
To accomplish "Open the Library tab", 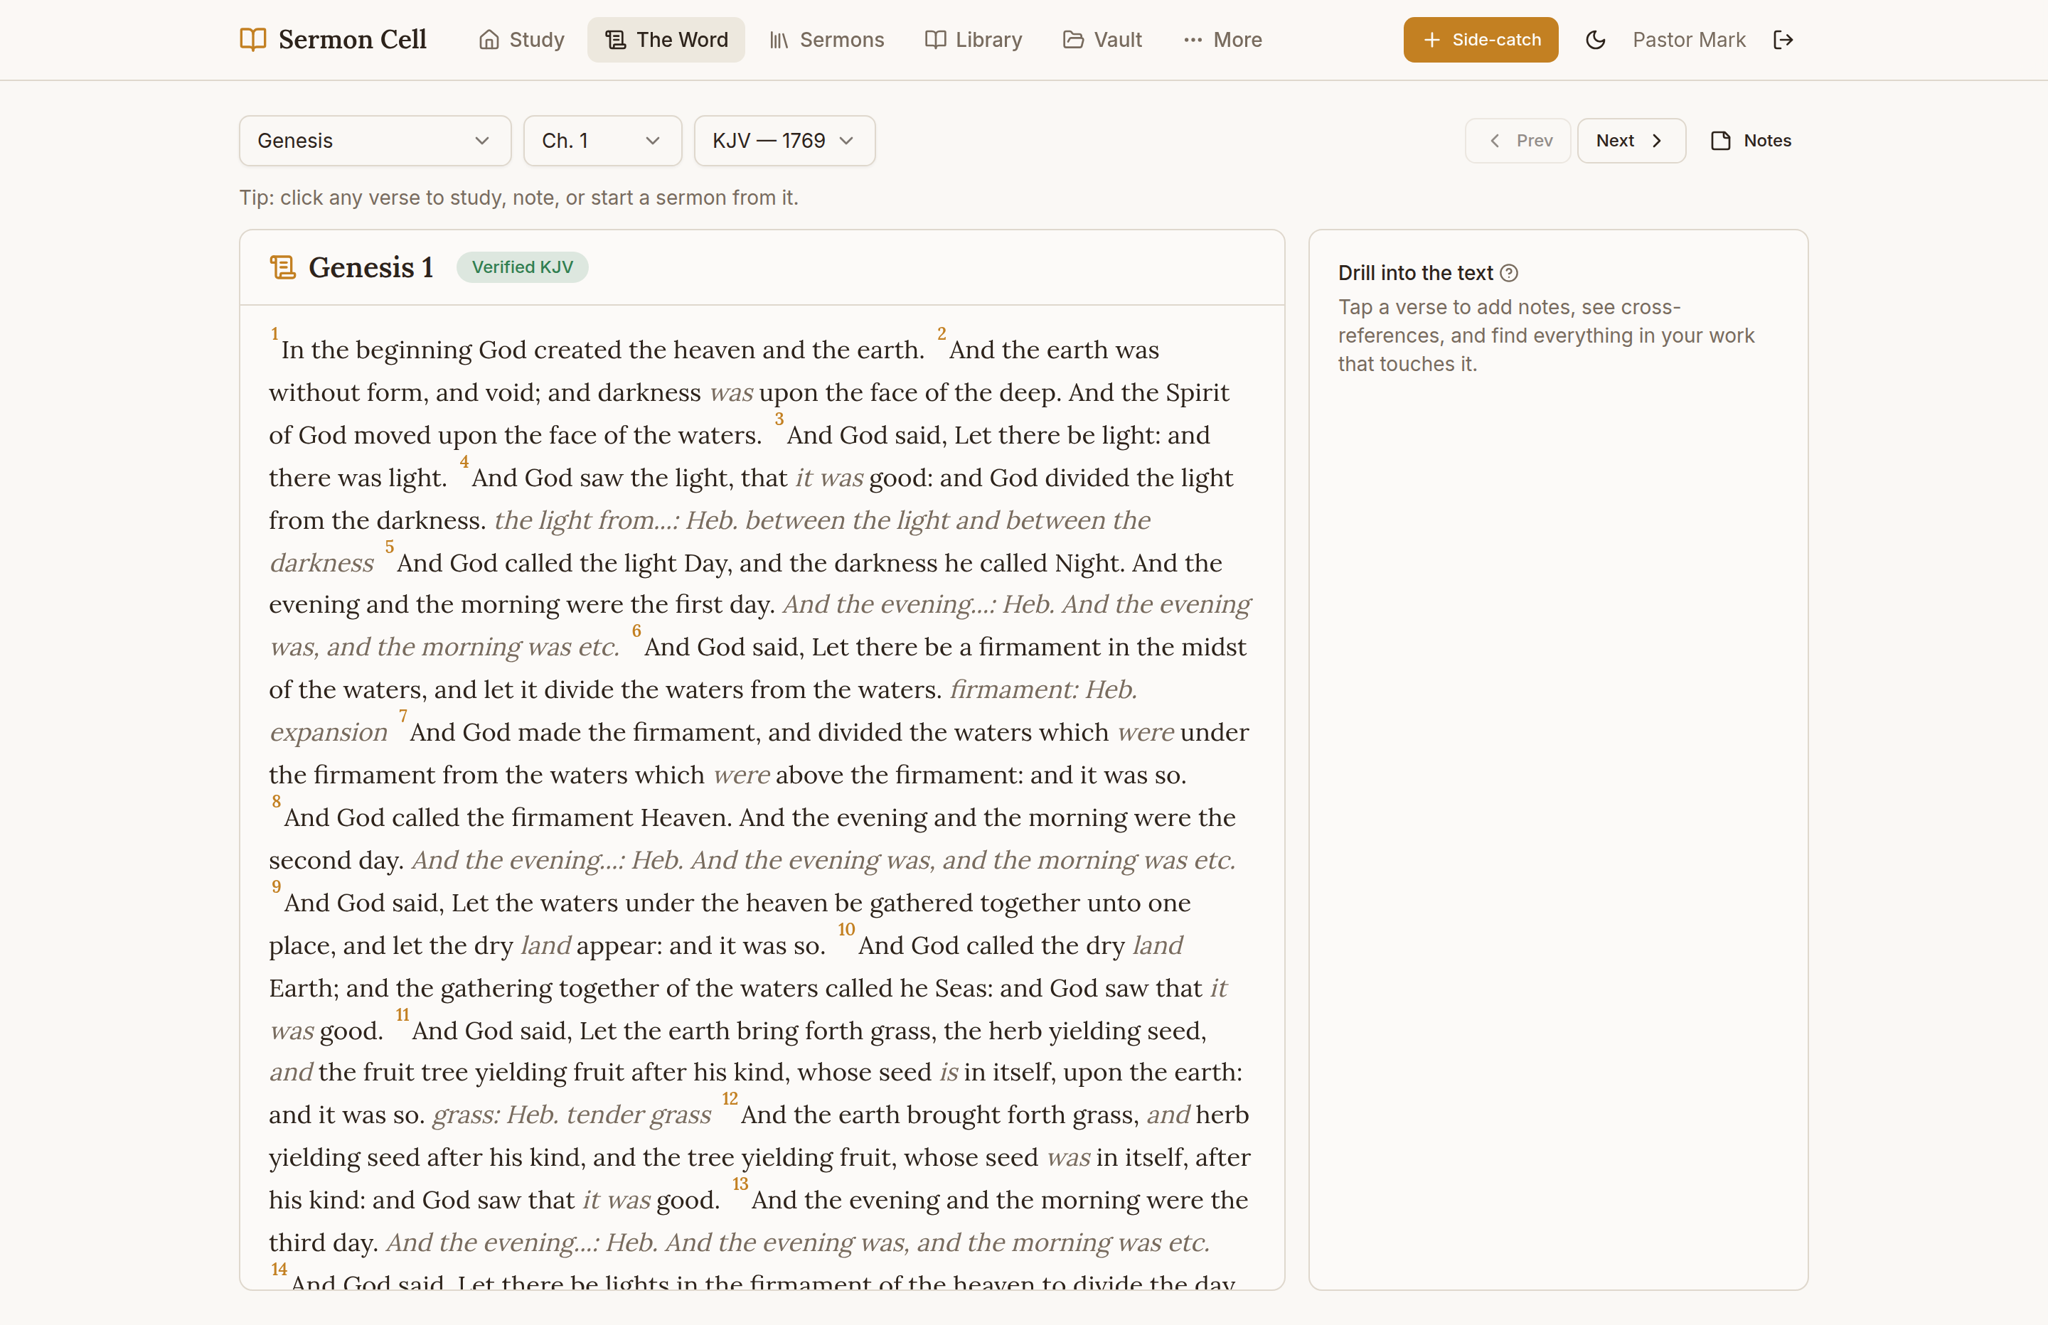I will 974,40.
